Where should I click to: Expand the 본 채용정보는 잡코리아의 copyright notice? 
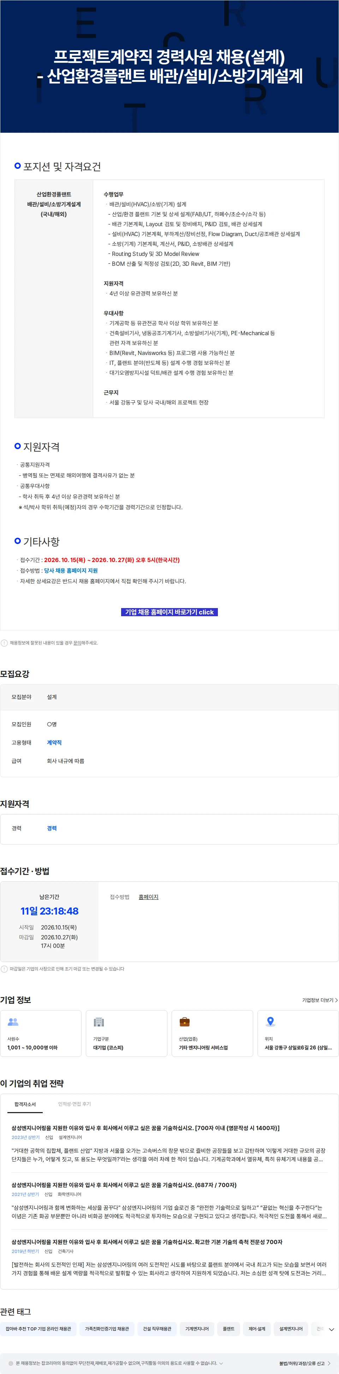(221, 1363)
